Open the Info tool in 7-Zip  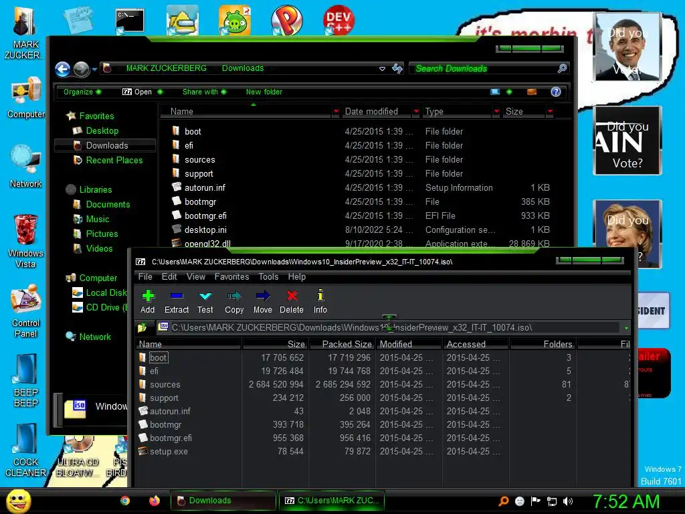[320, 302]
